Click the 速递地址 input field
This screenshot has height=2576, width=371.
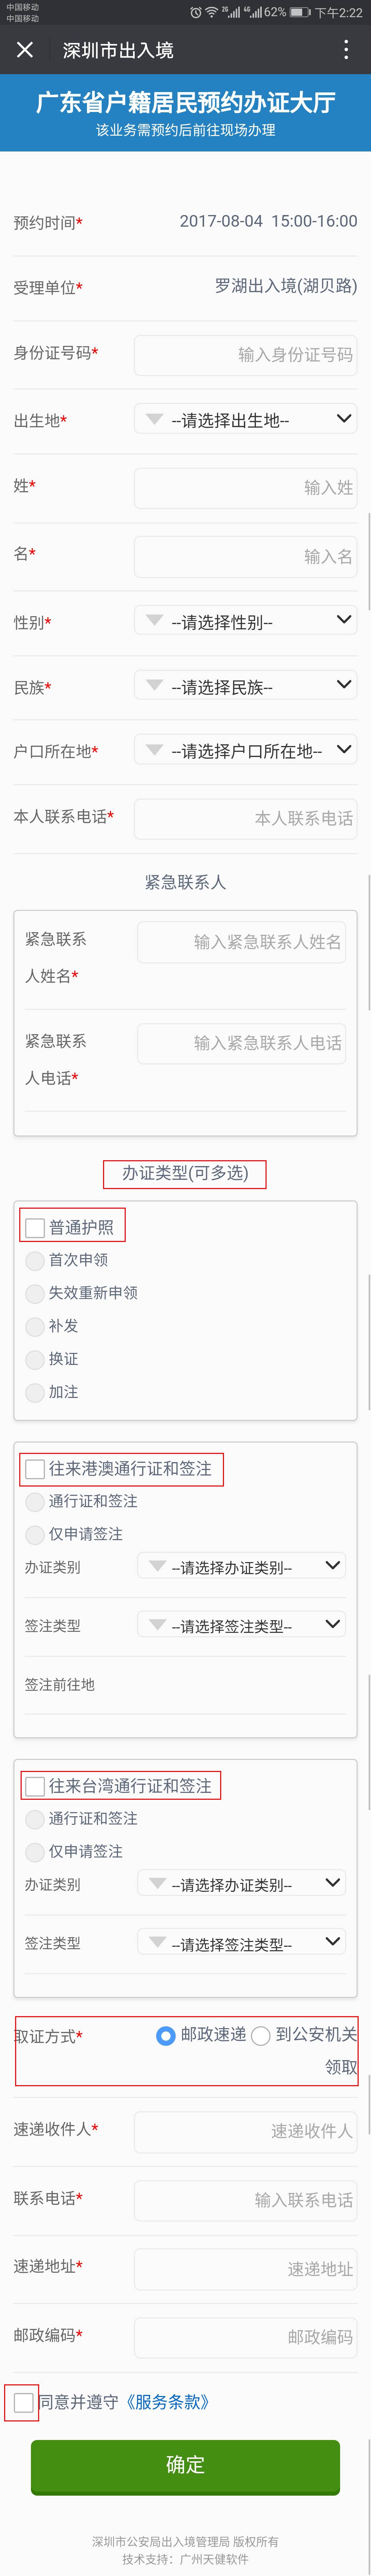click(x=245, y=2269)
